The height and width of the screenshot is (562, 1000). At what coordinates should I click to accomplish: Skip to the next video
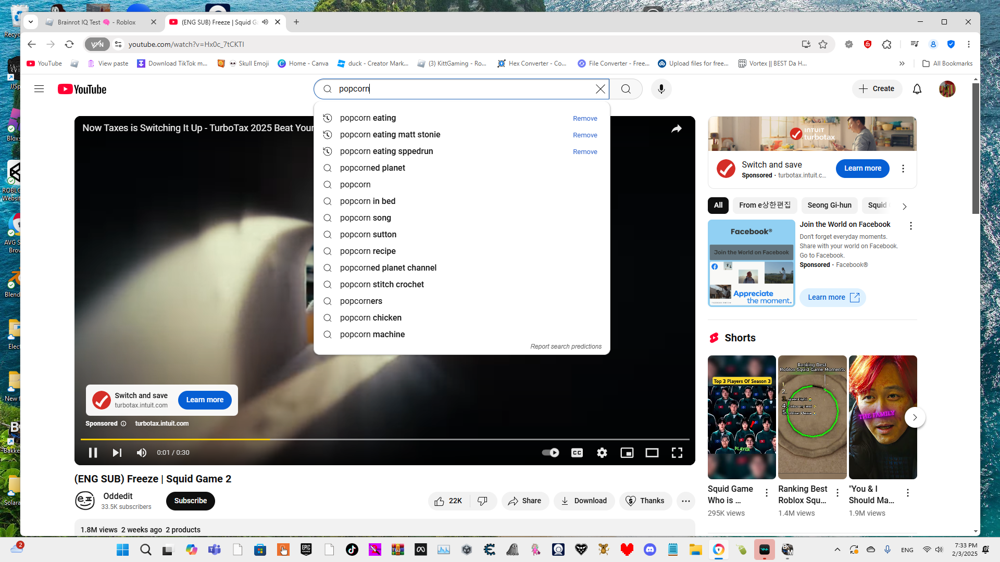(x=117, y=453)
